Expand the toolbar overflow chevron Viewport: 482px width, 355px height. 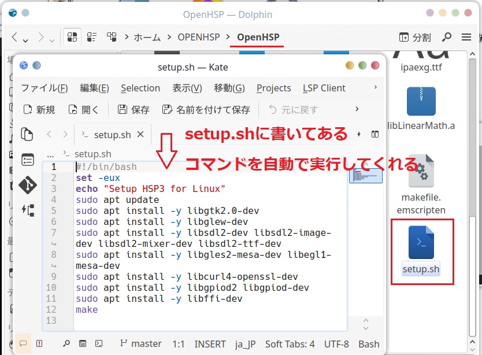[x=357, y=109]
